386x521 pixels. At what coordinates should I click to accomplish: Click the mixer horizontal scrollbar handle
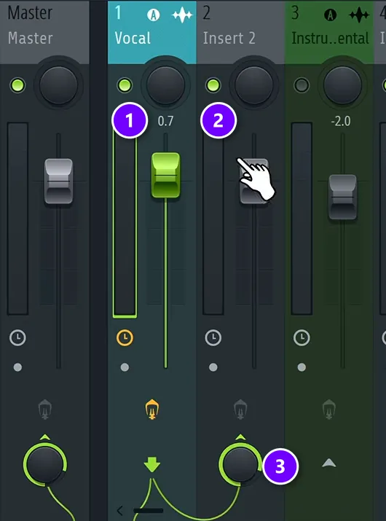[x=148, y=511]
